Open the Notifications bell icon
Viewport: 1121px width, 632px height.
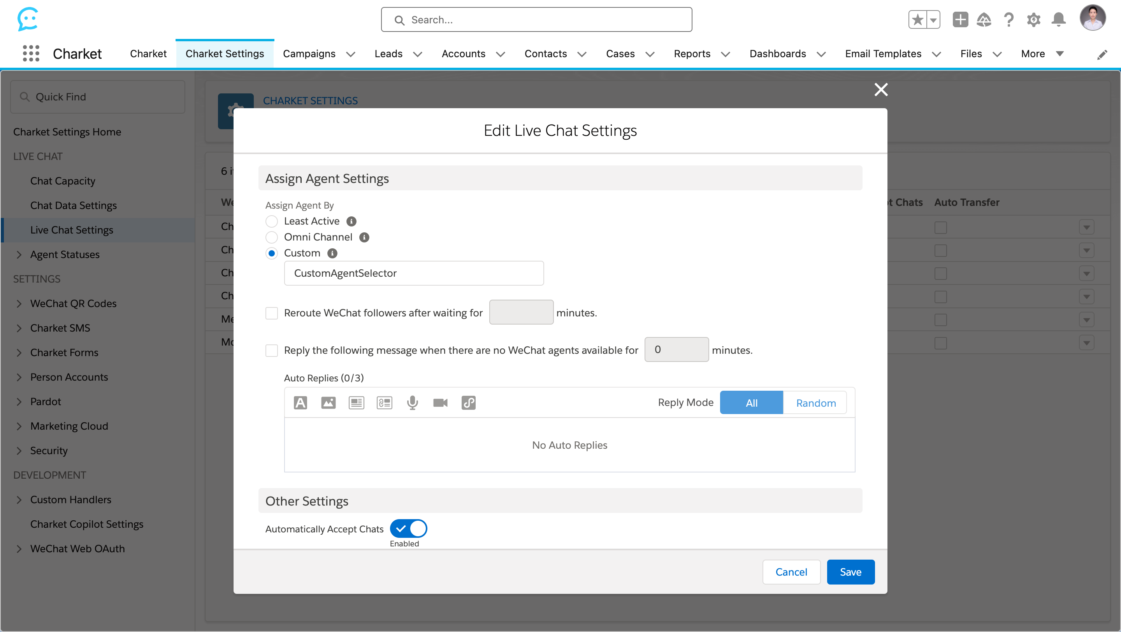click(x=1058, y=19)
